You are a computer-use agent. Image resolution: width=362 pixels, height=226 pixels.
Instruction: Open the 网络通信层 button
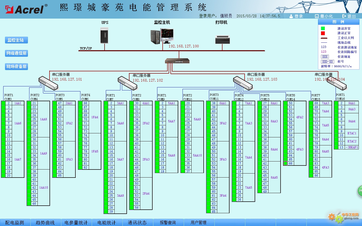pyautogui.click(x=16, y=53)
